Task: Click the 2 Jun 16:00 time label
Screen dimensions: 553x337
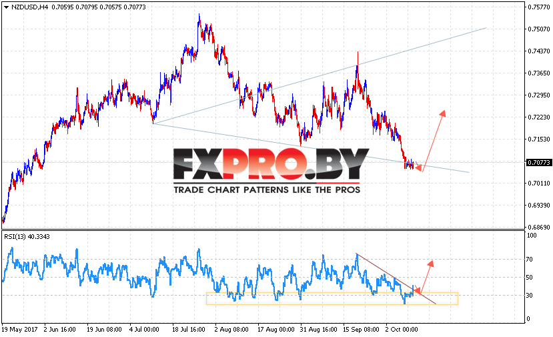Action: tap(59, 330)
